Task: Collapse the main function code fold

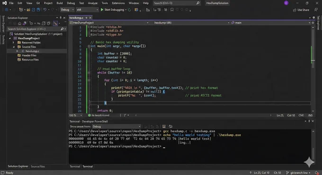Action: click(89, 46)
